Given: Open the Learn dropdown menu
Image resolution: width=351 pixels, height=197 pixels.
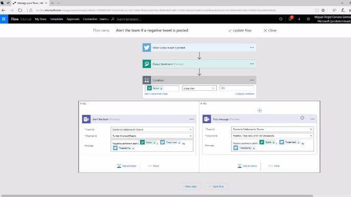Looking at the screenshot, I should [104, 19].
